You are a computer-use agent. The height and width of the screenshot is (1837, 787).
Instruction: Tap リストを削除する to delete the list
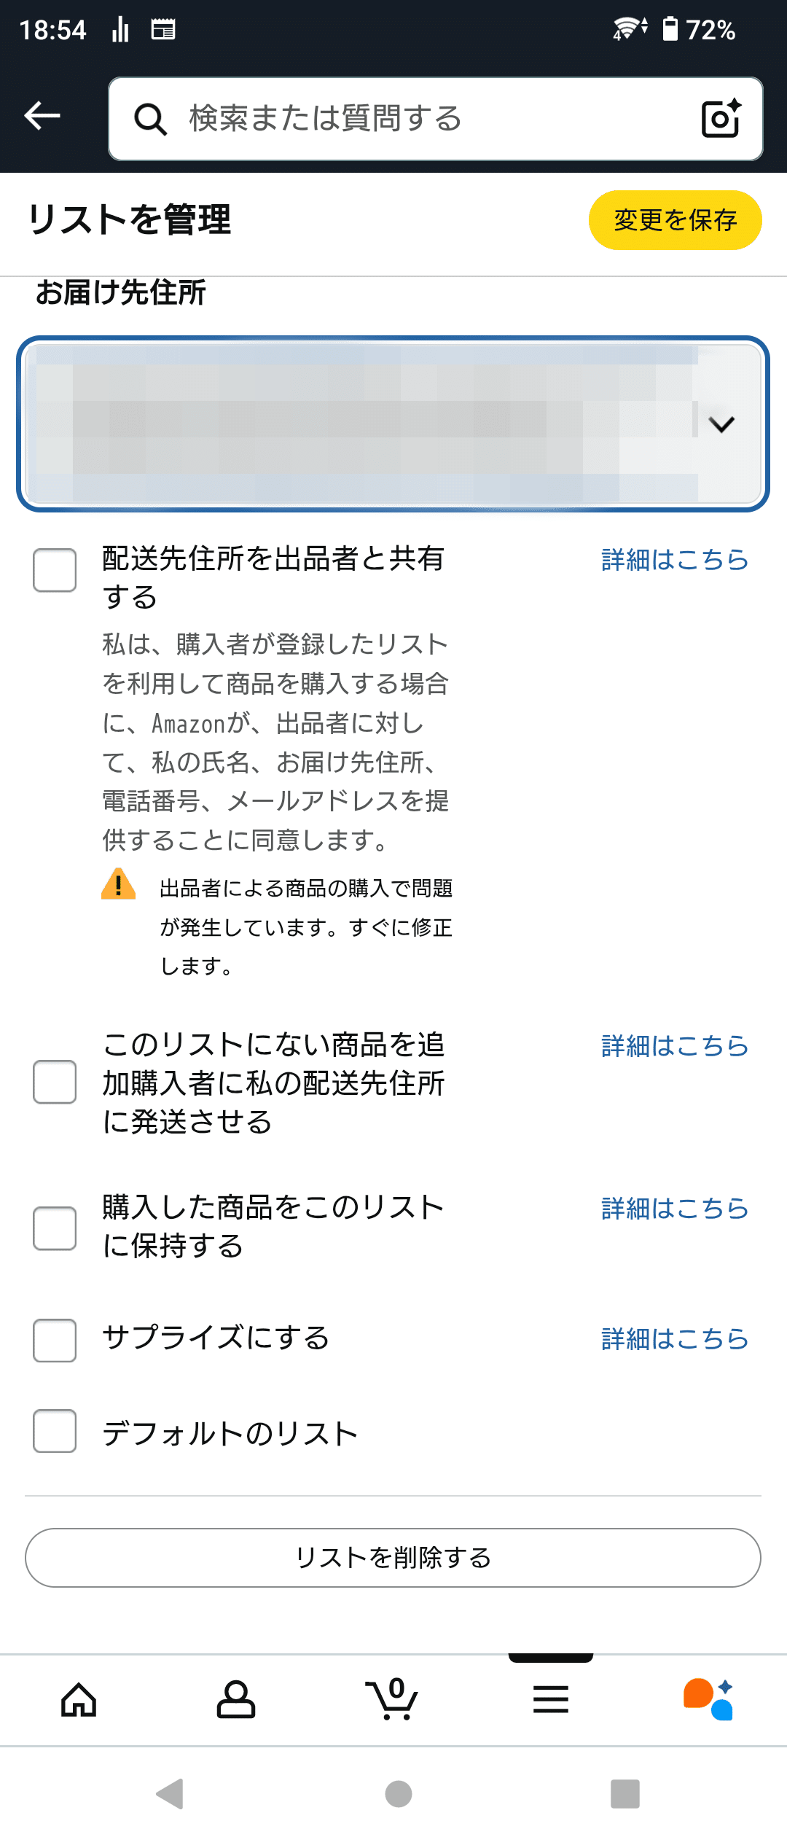[x=393, y=1558]
